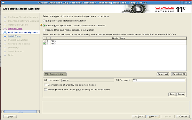The height and width of the screenshot is (120, 192).
Task: Click the sidebar horizontal scrollbar thumb
Action: click(20, 112)
